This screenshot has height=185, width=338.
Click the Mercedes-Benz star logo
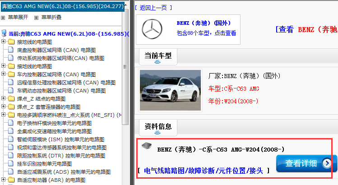click(x=152, y=29)
